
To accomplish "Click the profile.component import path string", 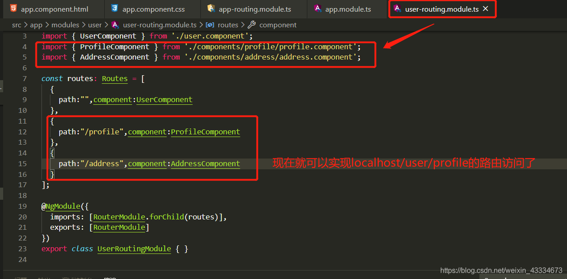I will coord(270,47).
